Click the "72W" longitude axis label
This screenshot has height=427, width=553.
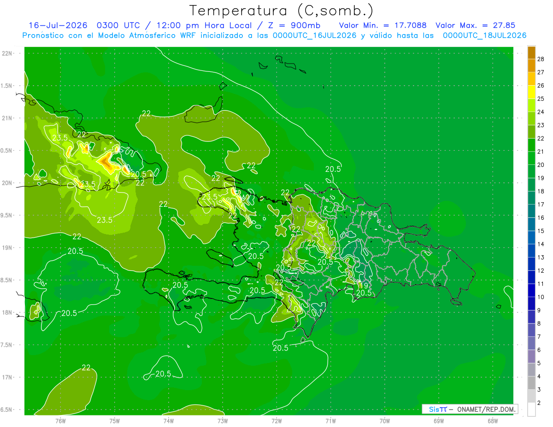276,421
